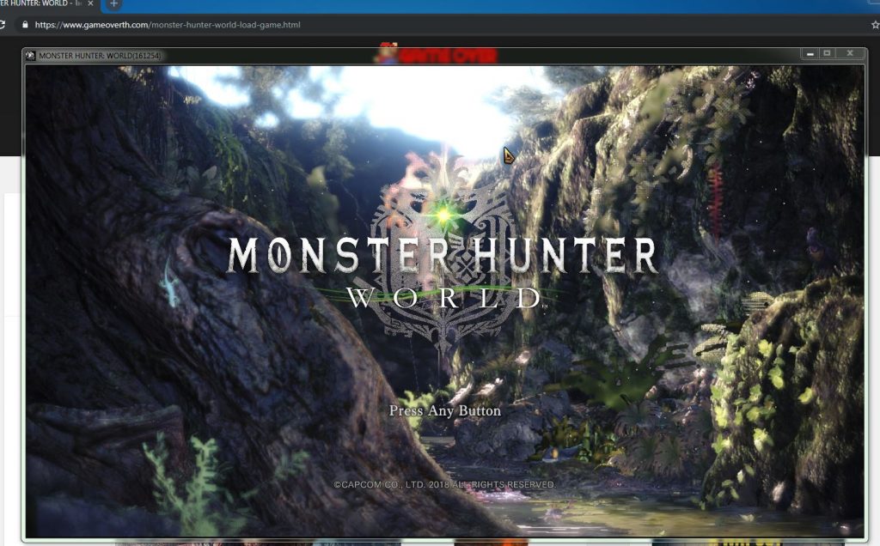Open a new browser tab

pos(113,4)
